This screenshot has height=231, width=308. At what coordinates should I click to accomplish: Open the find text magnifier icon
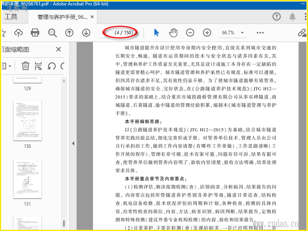point(52,33)
